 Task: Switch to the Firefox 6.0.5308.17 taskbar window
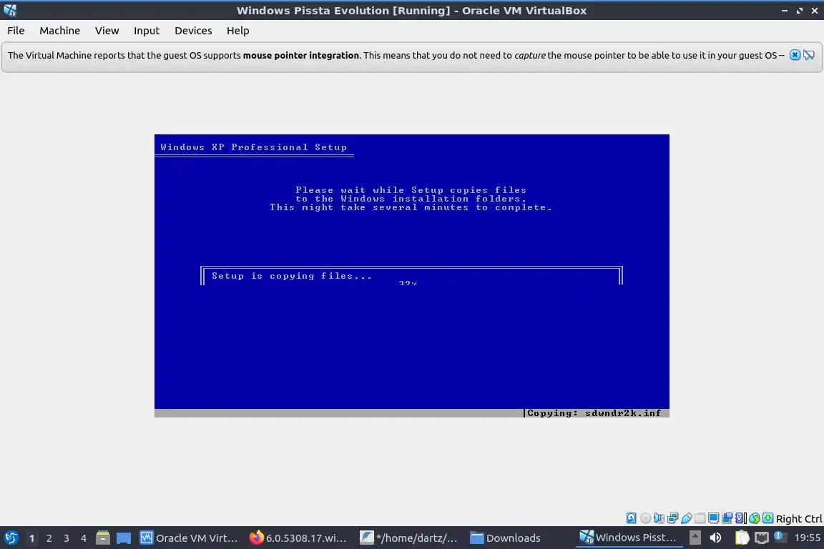point(298,538)
